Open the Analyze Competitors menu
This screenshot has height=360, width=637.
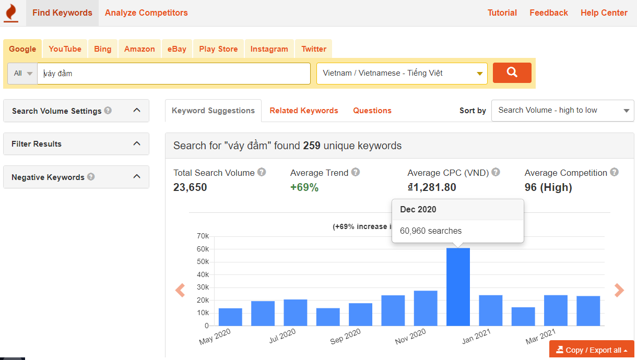click(x=146, y=13)
